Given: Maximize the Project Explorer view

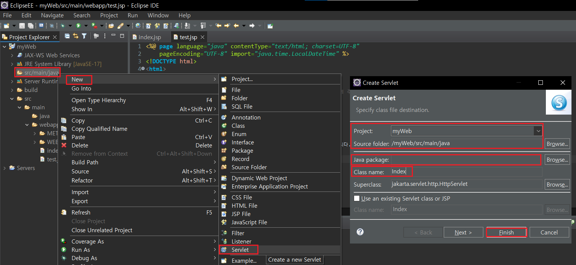Looking at the screenshot, I should (x=122, y=36).
